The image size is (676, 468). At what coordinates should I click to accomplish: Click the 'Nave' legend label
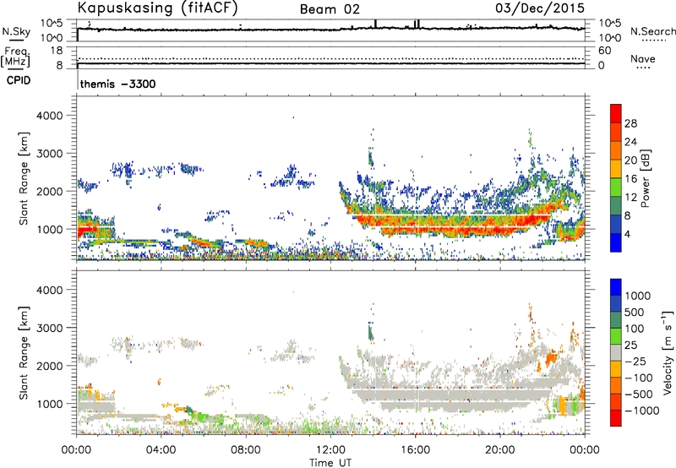tap(642, 58)
